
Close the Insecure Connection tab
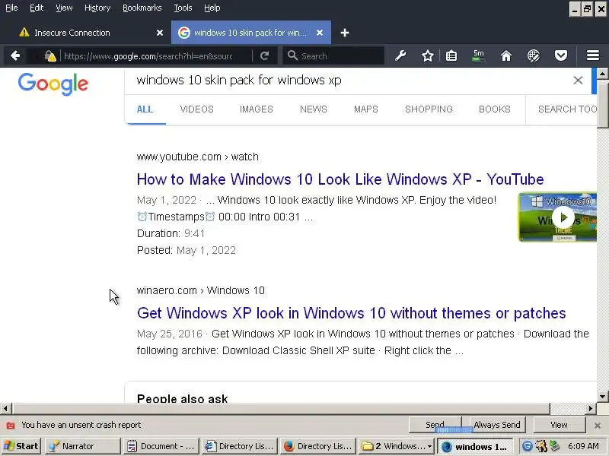point(160,33)
